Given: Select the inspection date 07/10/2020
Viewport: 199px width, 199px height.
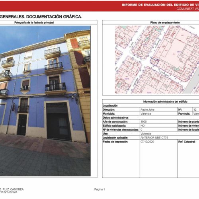Looking at the screenshot, I should click(147, 142).
